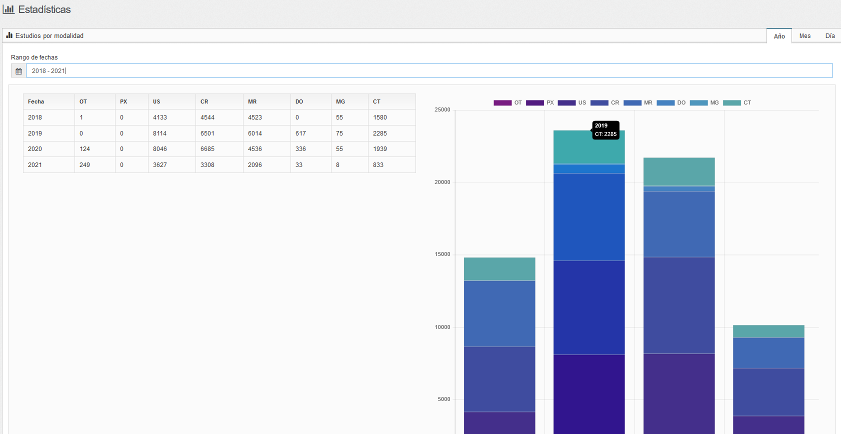Select the 2020 row date cell
This screenshot has width=841, height=434.
point(49,149)
